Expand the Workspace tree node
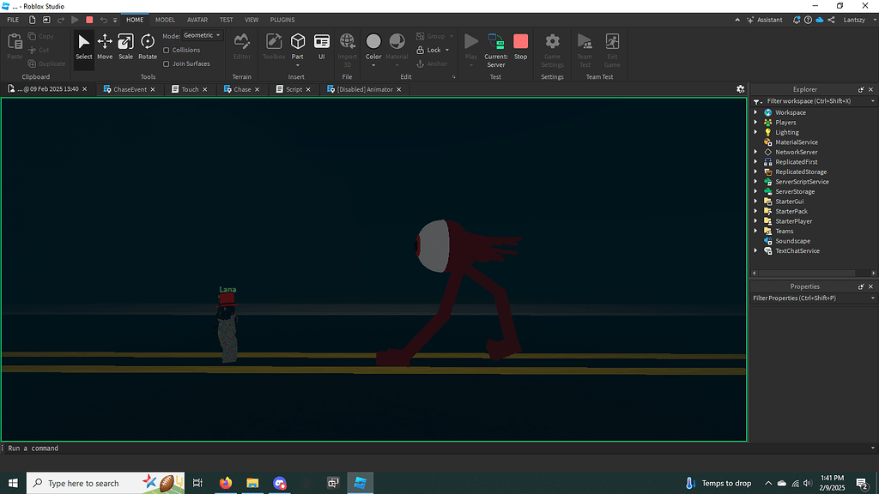 (x=756, y=112)
